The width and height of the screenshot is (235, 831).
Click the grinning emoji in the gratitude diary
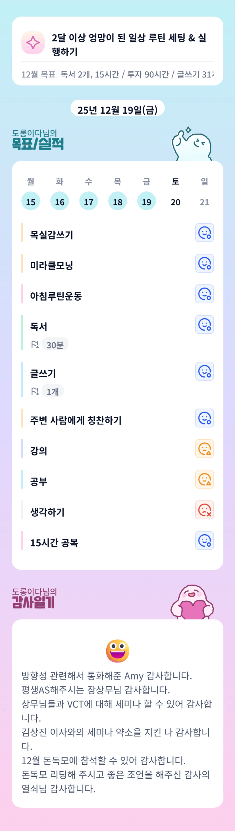[x=118, y=651]
